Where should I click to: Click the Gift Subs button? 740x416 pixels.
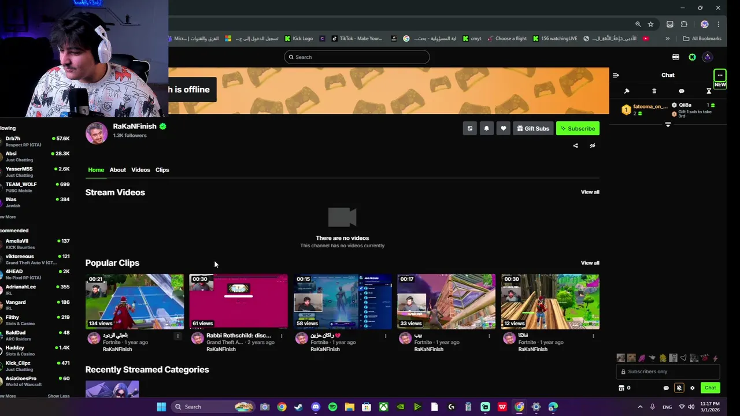coord(533,128)
